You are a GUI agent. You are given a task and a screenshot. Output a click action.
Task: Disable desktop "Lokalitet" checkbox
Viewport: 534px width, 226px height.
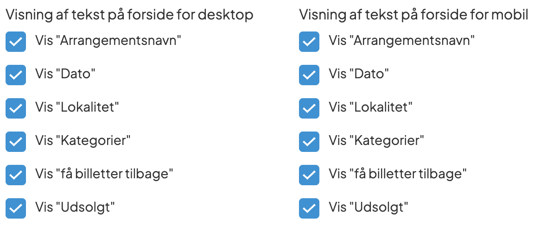[x=16, y=108]
